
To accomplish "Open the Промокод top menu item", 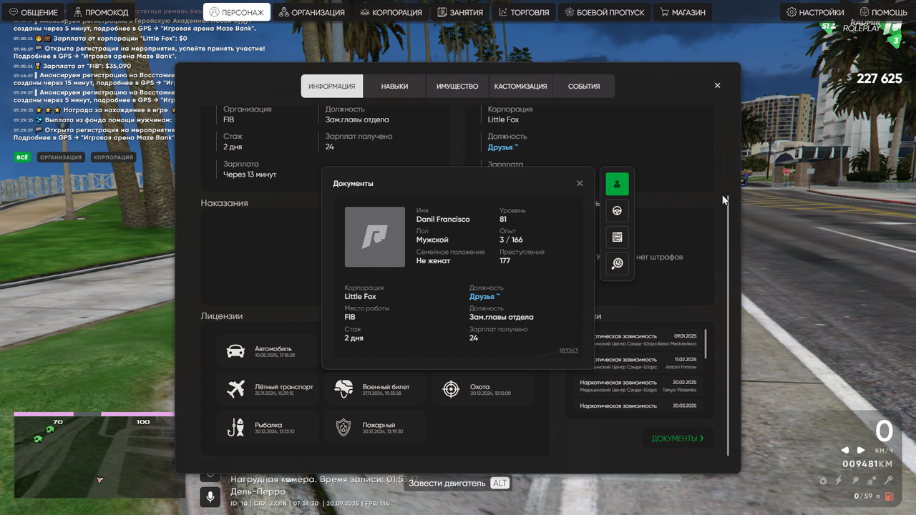I will (x=101, y=12).
